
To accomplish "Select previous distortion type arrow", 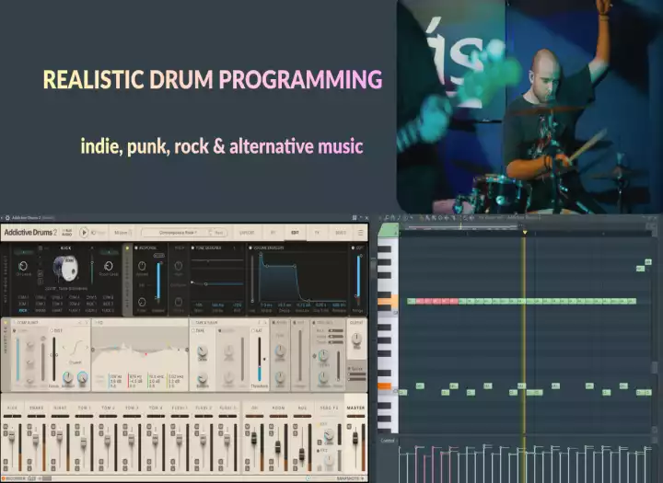I will pyautogui.click(x=64, y=348).
